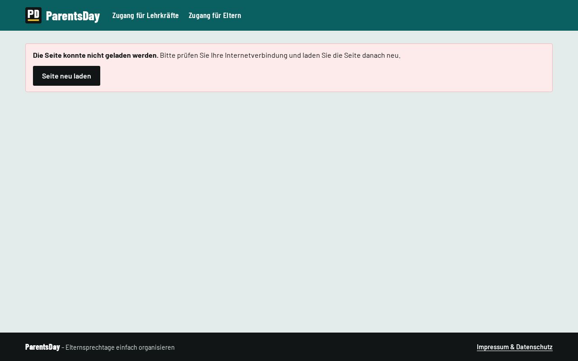The height and width of the screenshot is (361, 578).
Task: Click the ParentsDay brand text in footer
Action: point(42,347)
